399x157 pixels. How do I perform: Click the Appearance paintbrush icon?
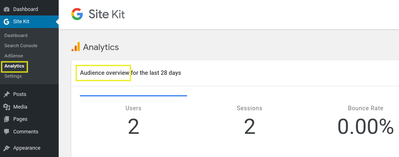[7, 148]
